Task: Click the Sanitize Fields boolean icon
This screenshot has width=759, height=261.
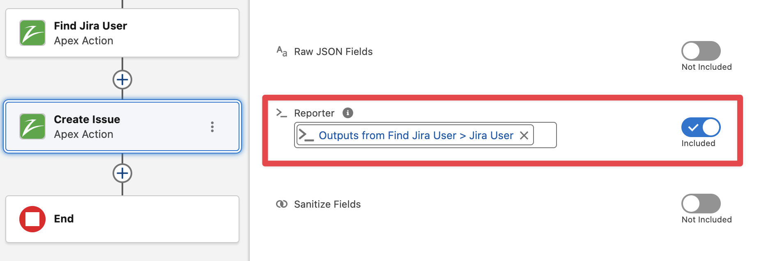Action: click(282, 204)
